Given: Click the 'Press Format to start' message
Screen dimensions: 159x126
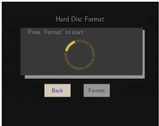Looking at the screenshot, I should coord(55,32).
